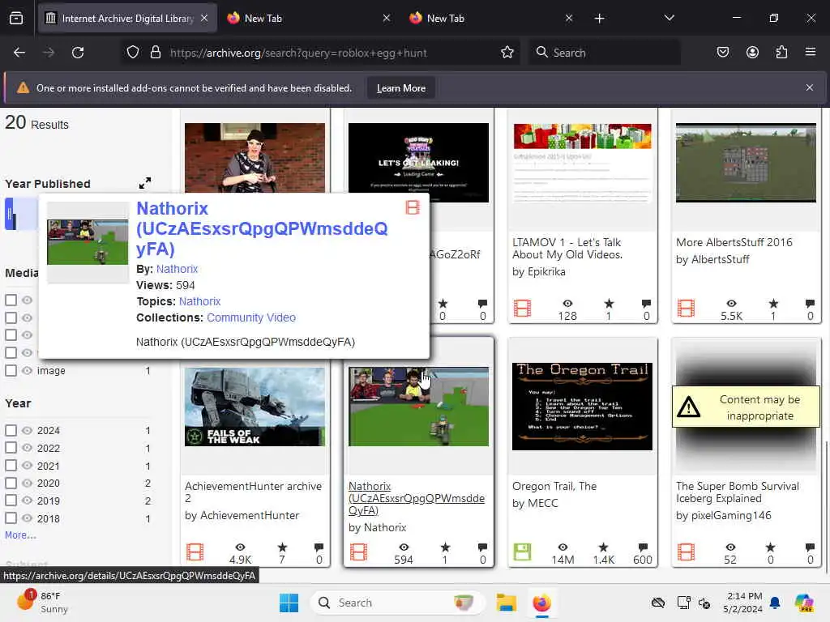
Task: Click movie icon on Super Bomb Survival card
Action: (686, 552)
